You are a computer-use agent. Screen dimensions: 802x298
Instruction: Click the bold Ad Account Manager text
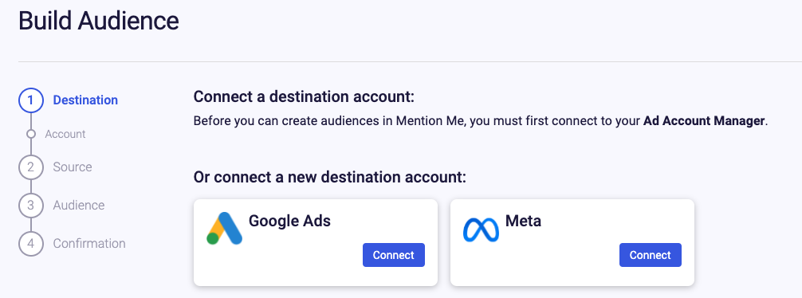click(x=704, y=122)
